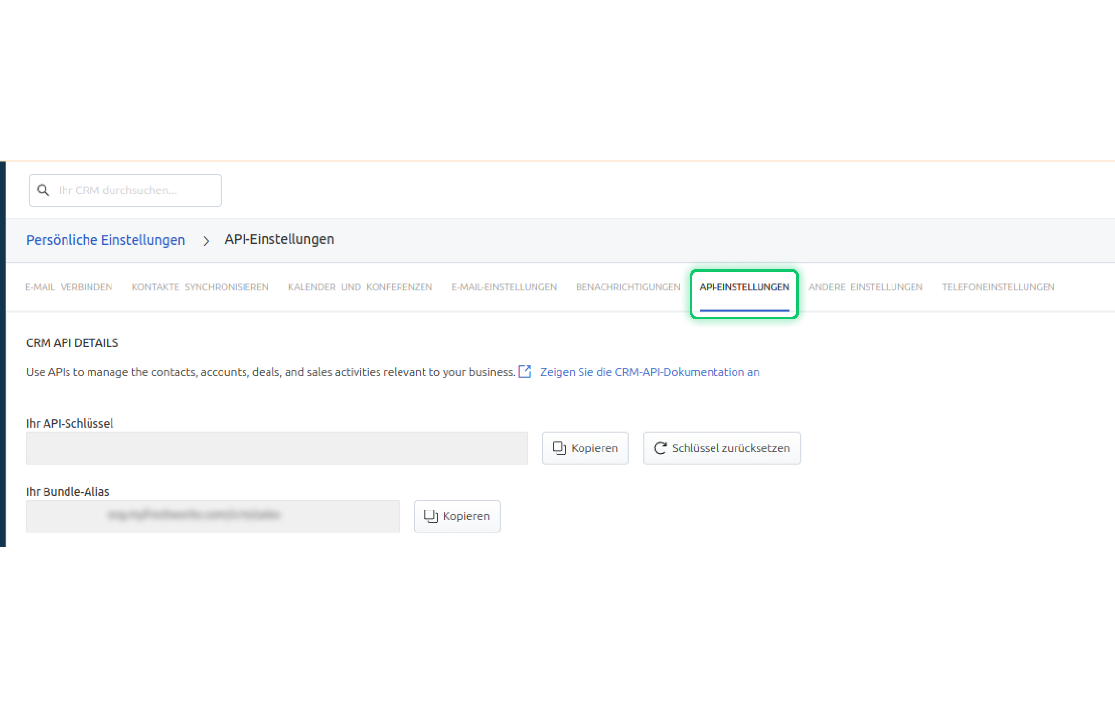This screenshot has height=723, width=1115.
Task: Click Kopieren next to the Bundle-Alias
Action: (x=457, y=516)
